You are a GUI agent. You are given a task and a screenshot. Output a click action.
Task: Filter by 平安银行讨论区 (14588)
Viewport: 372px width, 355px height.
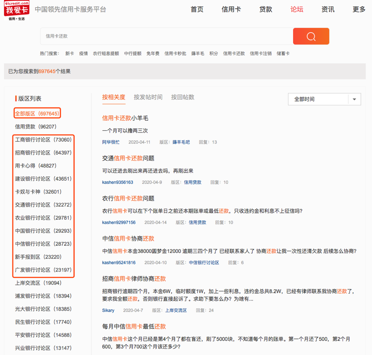click(43, 335)
